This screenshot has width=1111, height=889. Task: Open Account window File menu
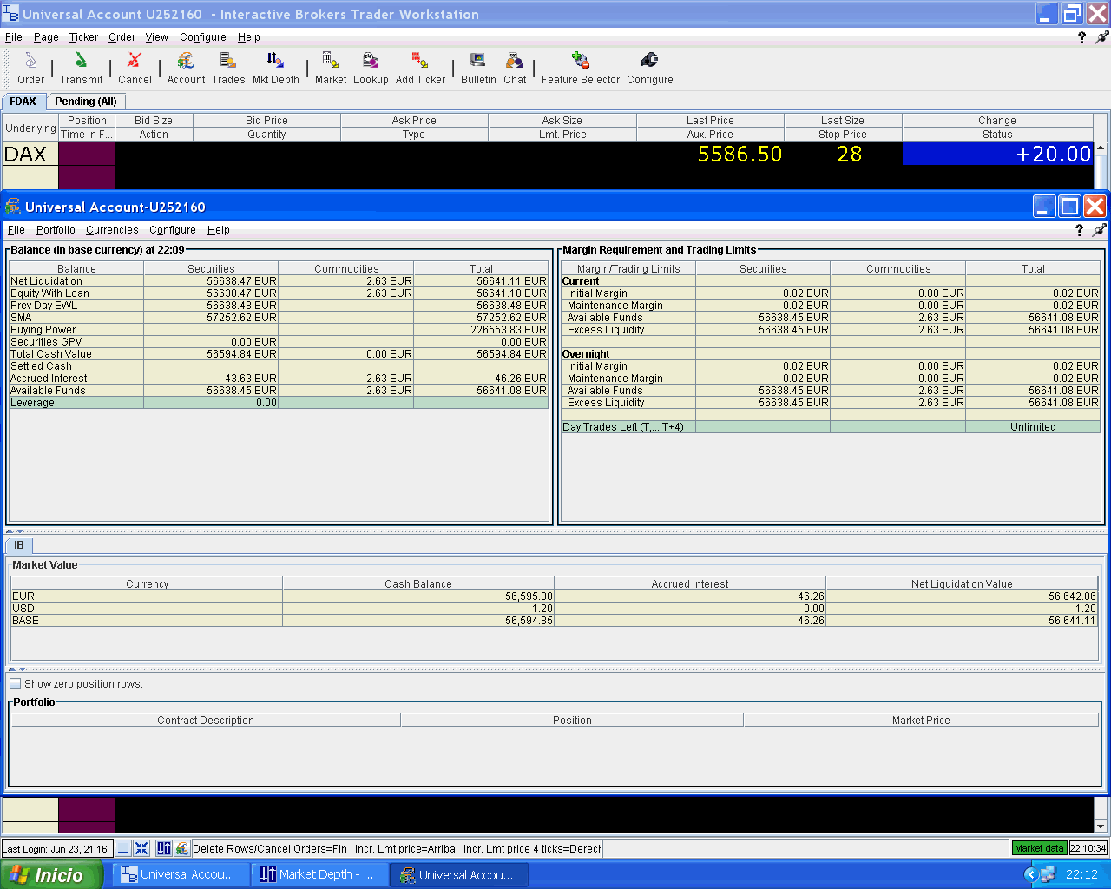tap(16, 230)
